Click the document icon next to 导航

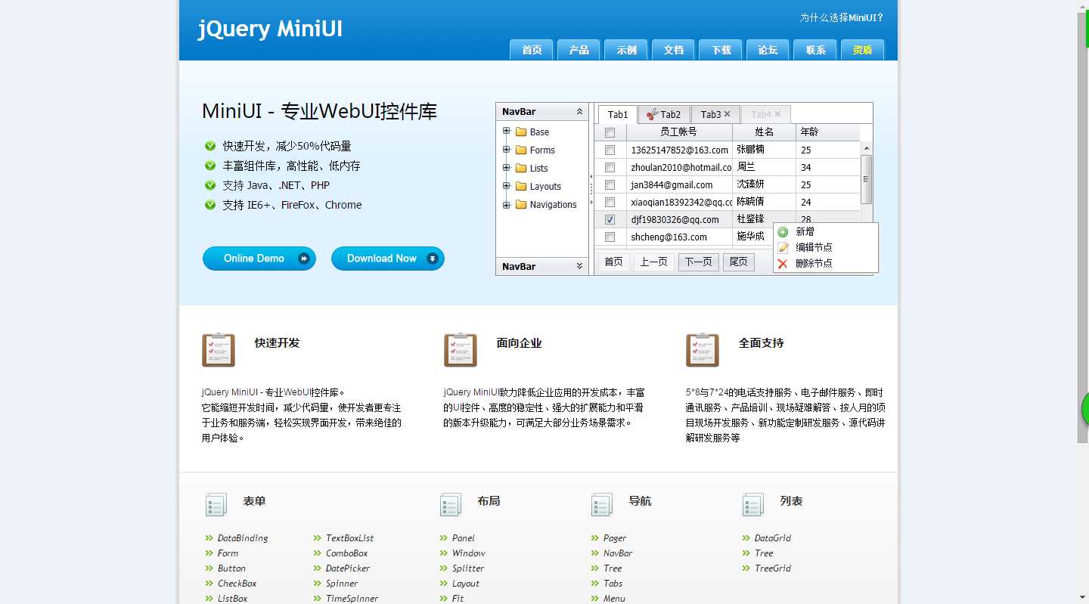click(x=602, y=504)
